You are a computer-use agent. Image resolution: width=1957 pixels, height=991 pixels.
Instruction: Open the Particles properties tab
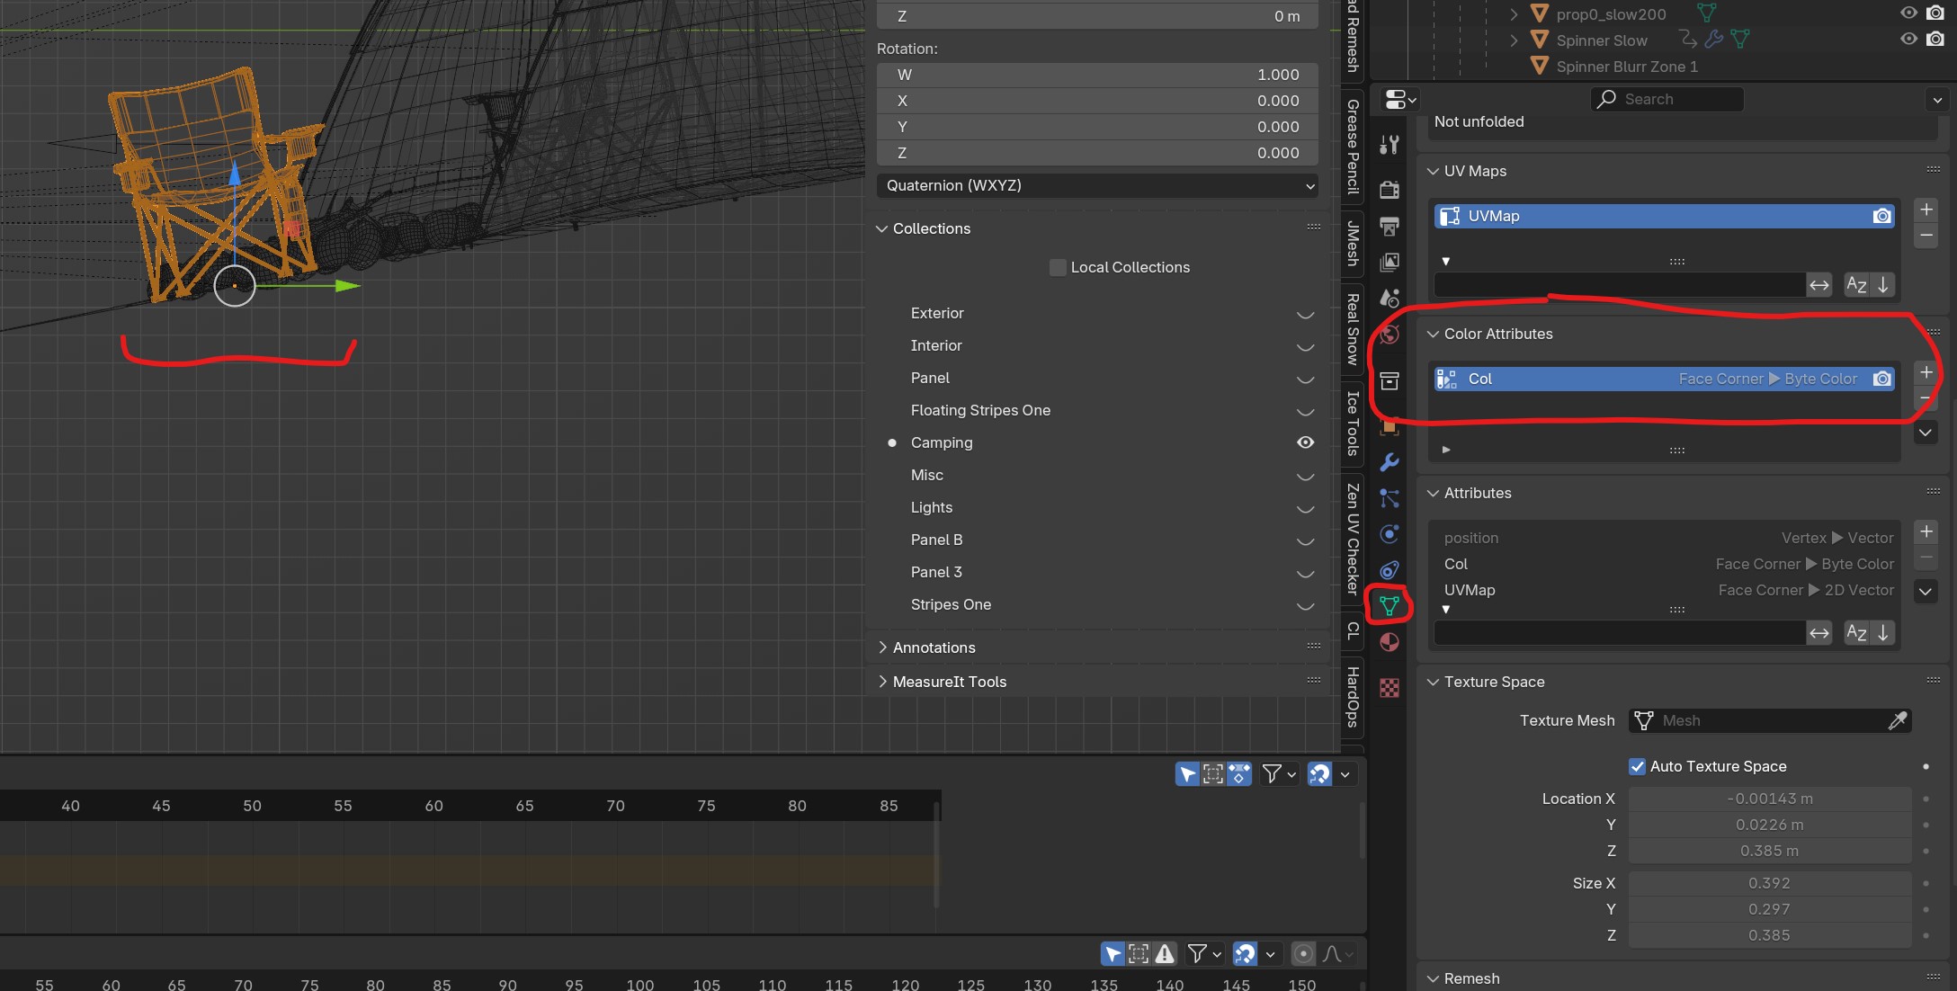pos(1390,498)
